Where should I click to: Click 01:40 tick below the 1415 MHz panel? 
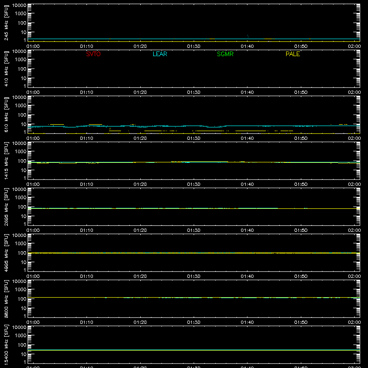247,184
